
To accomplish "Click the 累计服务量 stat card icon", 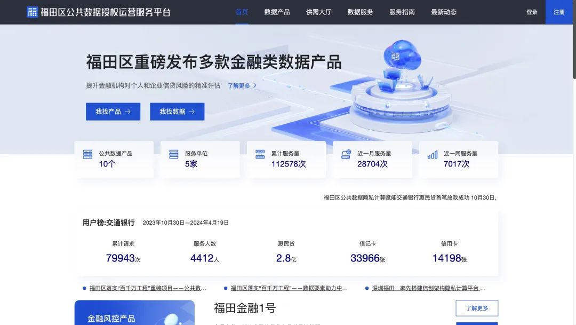I will tap(260, 154).
